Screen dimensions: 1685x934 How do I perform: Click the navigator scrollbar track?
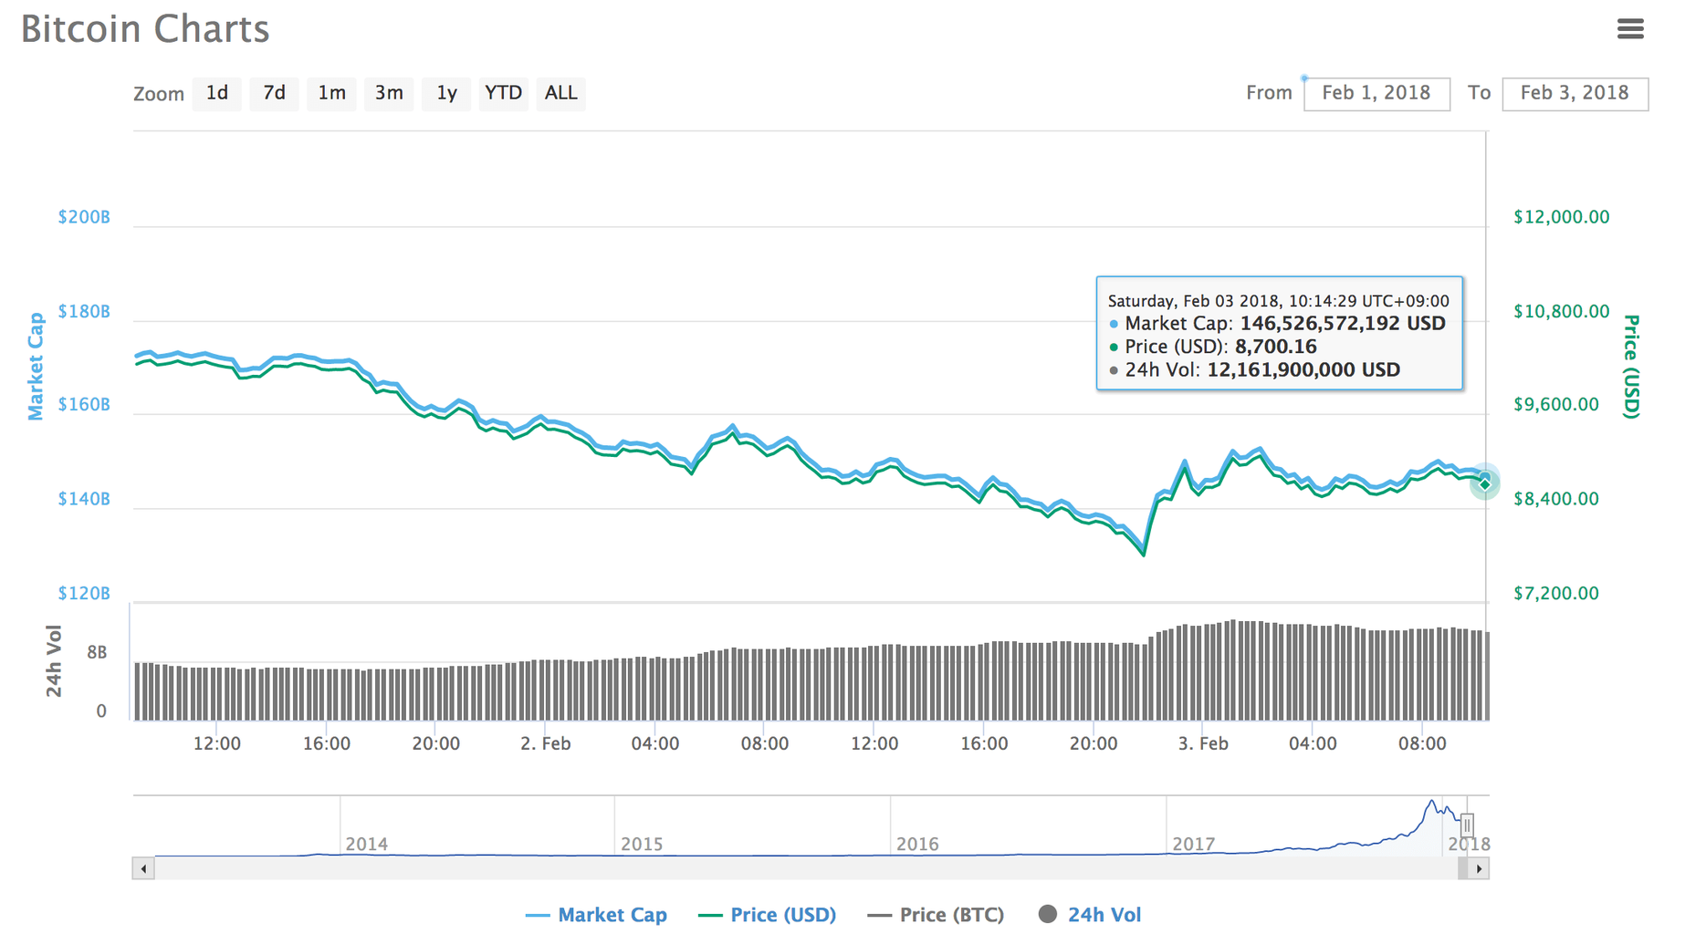pyautogui.click(x=803, y=868)
